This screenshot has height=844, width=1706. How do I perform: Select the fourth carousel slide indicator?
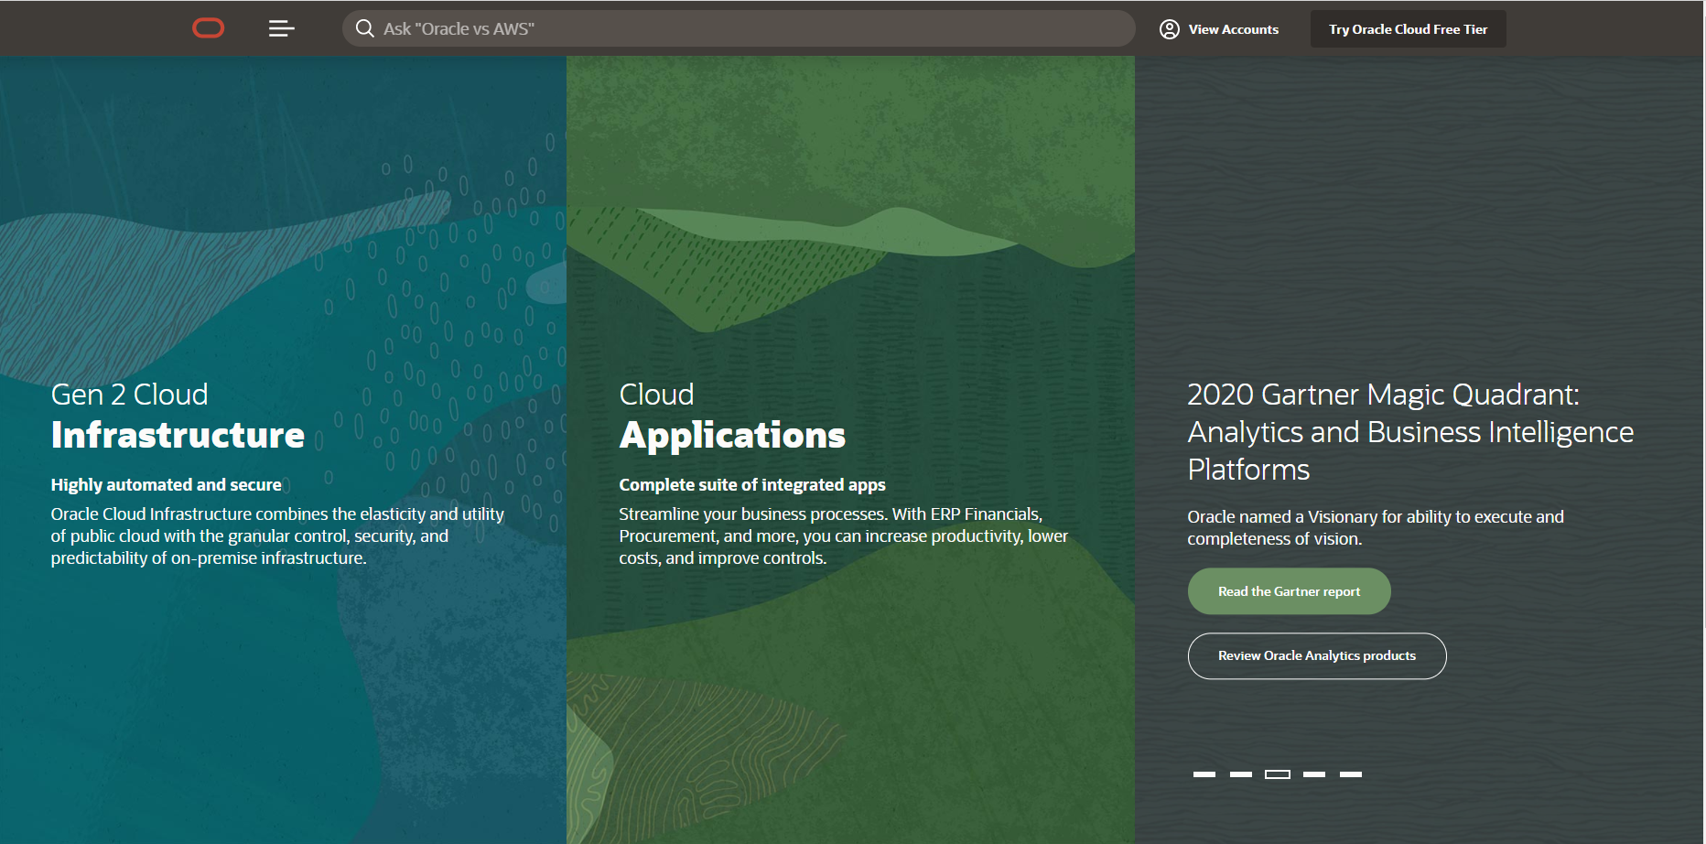1314,774
